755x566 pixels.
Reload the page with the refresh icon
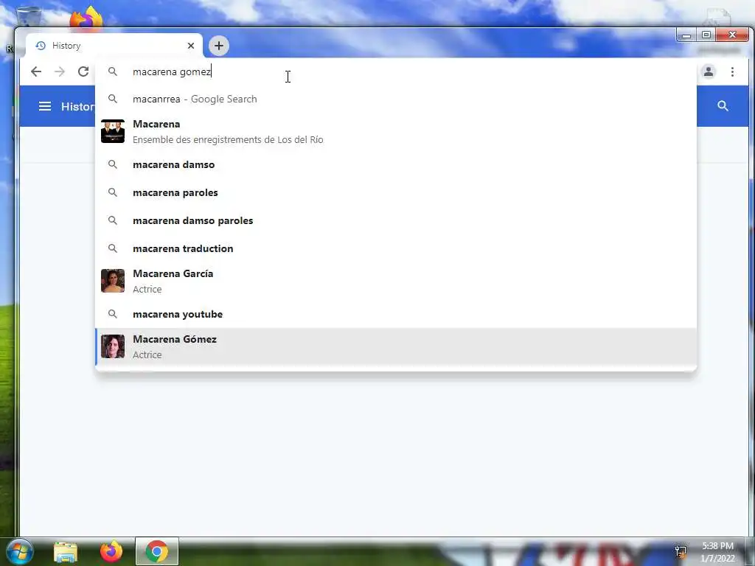83,71
